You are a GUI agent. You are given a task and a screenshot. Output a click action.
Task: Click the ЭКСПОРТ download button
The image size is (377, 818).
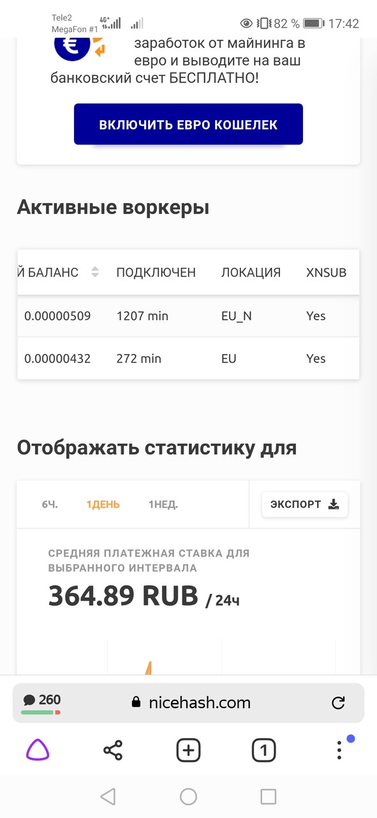(x=305, y=504)
